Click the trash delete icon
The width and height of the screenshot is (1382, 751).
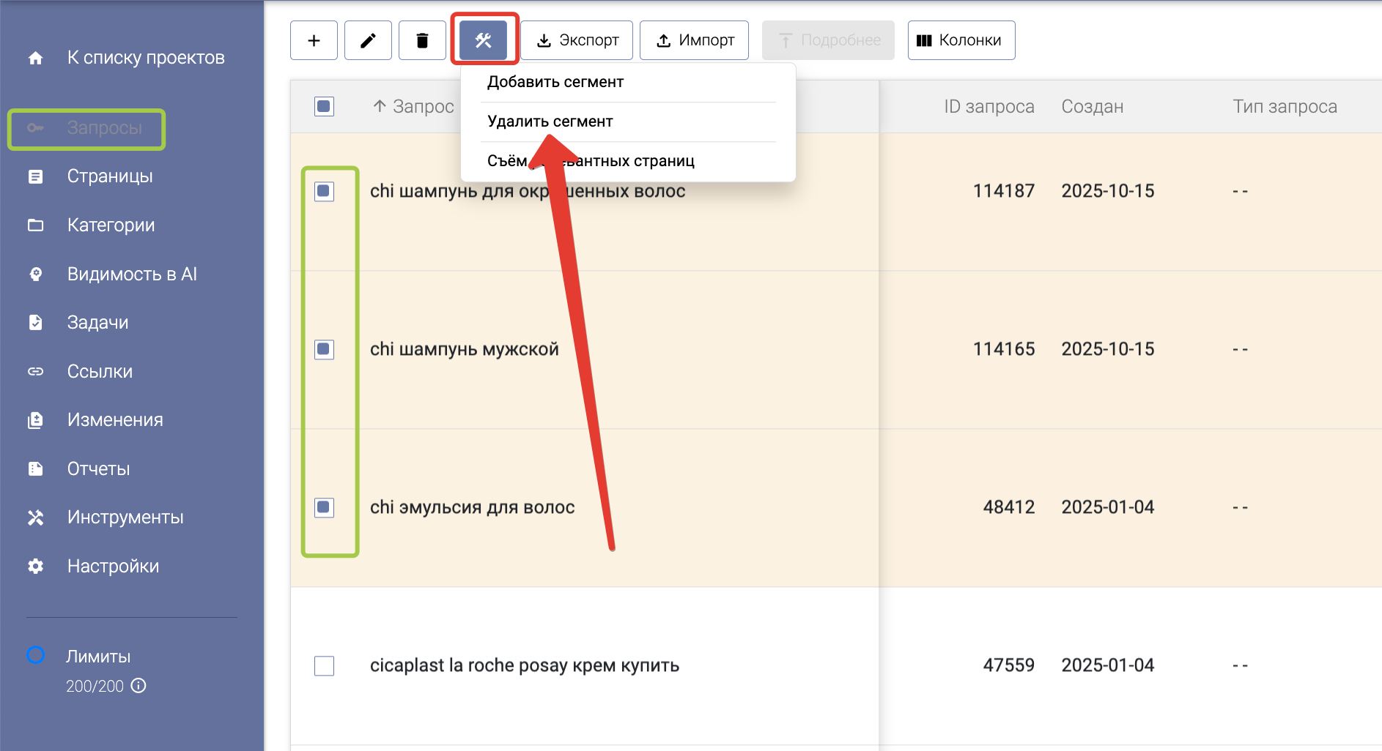point(422,40)
